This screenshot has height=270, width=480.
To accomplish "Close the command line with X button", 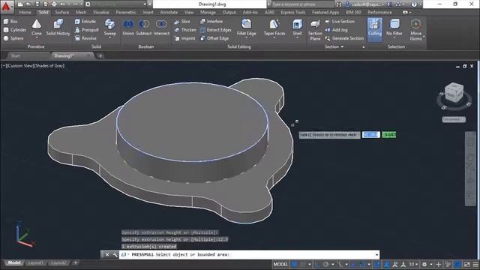I will 107,254.
